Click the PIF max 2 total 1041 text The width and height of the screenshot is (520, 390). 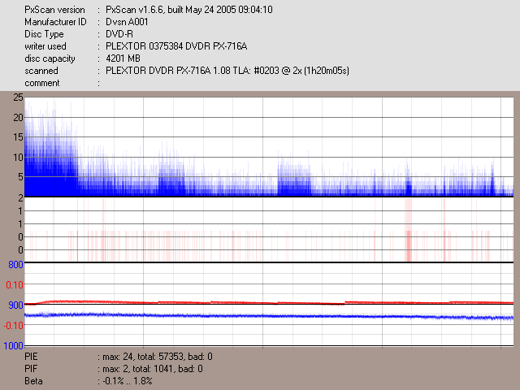pos(153,369)
